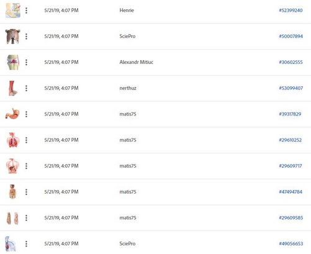
Task: Open options menu for asset #29610252 row
Action: tap(26, 140)
